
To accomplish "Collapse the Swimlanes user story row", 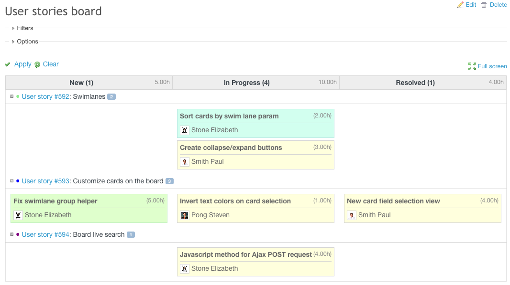I will [11, 96].
